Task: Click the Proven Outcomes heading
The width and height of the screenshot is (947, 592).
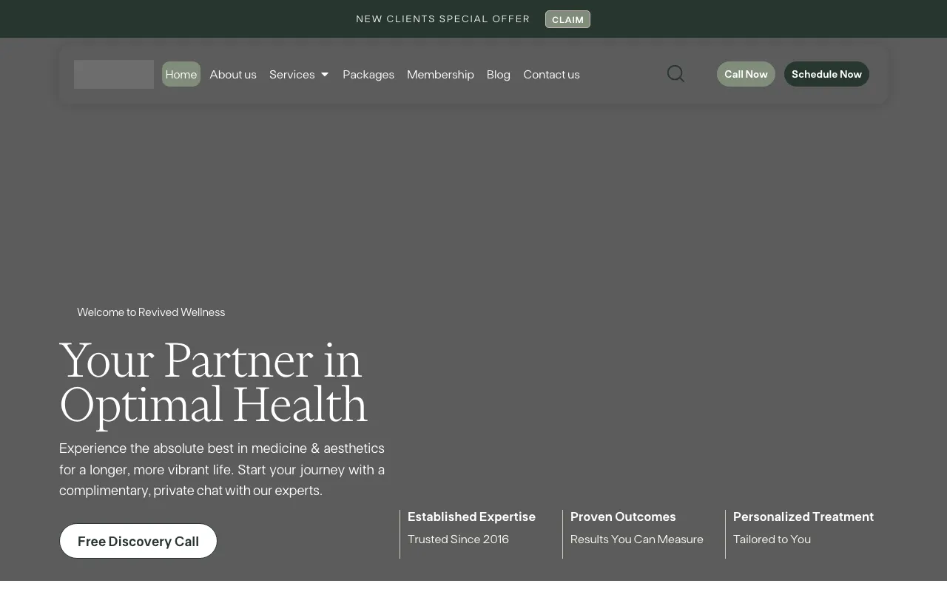Action: pyautogui.click(x=623, y=517)
